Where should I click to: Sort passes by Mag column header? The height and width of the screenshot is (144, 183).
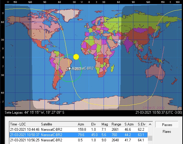point(105,124)
